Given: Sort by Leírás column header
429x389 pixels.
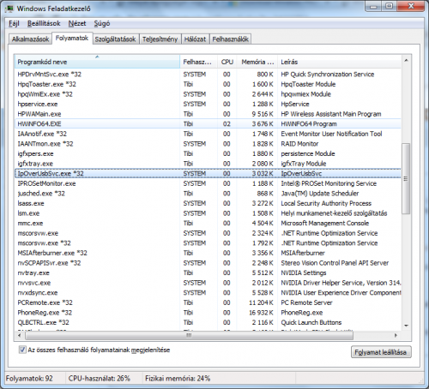Looking at the screenshot, I should click(339, 62).
